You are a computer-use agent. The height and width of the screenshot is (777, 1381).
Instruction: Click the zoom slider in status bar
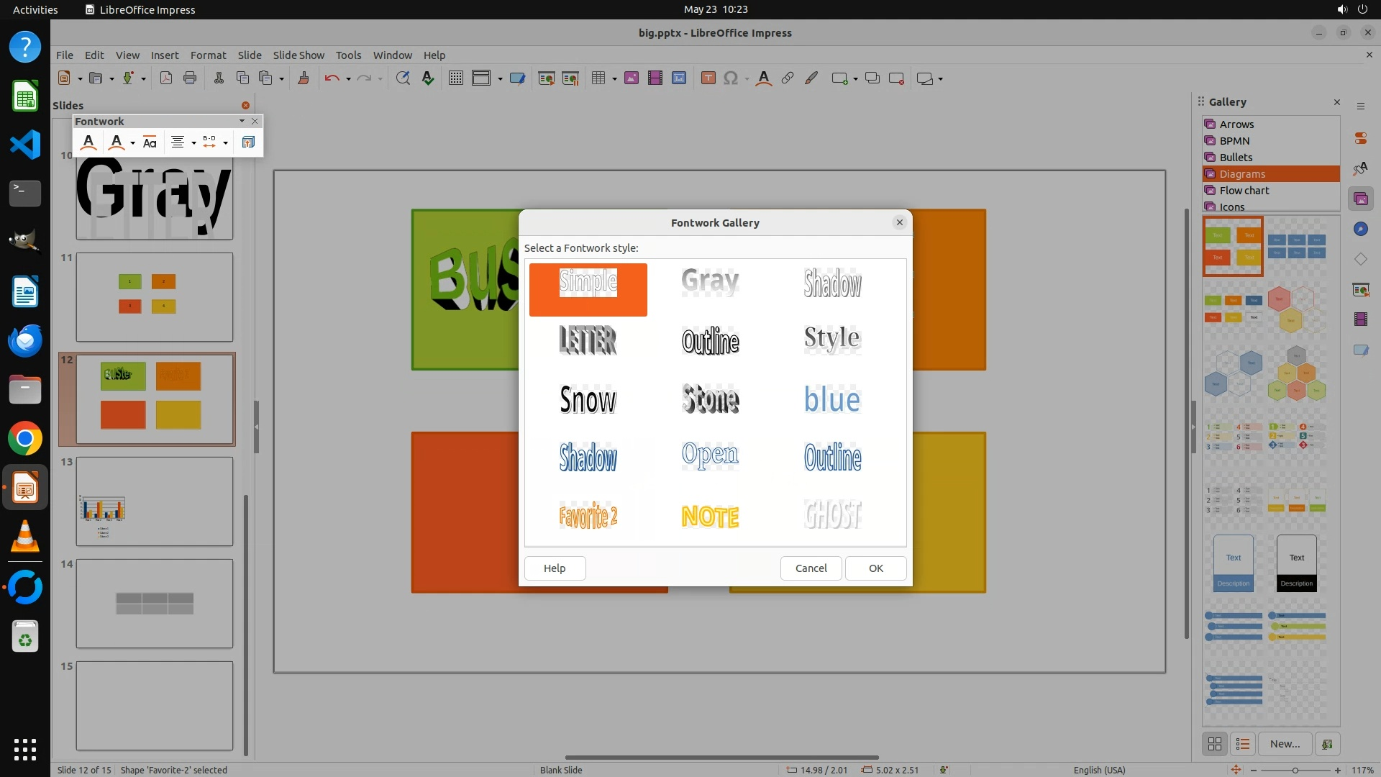[1295, 770]
